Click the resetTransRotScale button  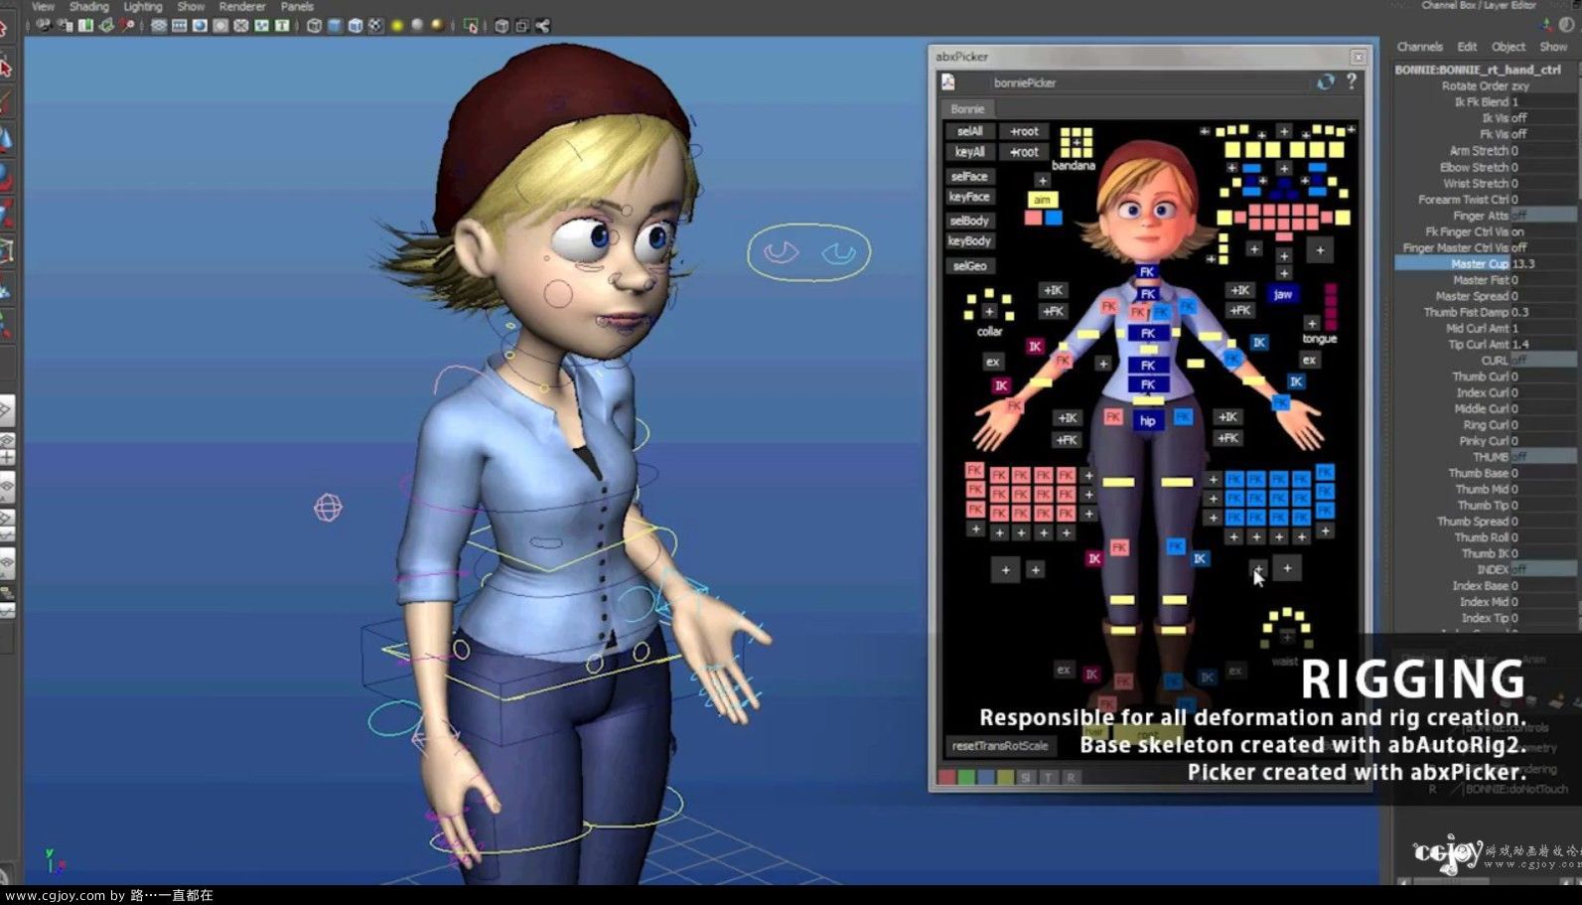999,746
